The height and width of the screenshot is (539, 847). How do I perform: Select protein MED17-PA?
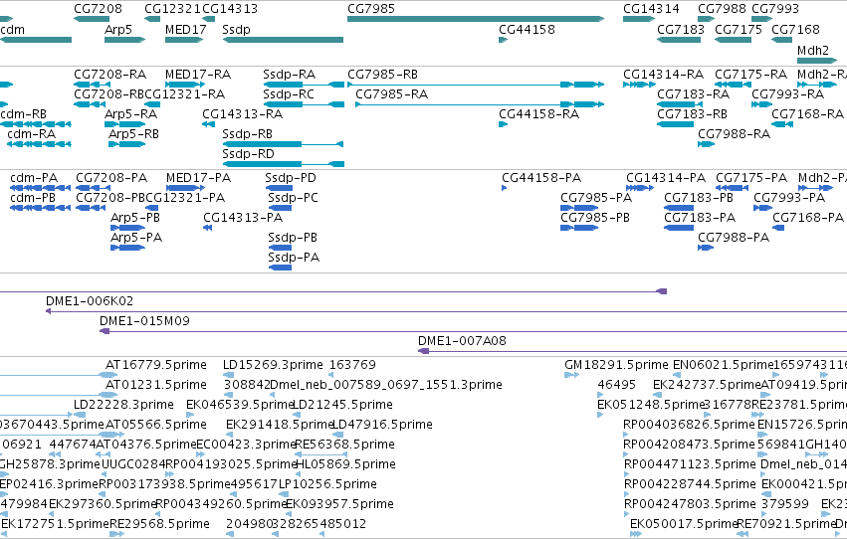click(x=186, y=188)
